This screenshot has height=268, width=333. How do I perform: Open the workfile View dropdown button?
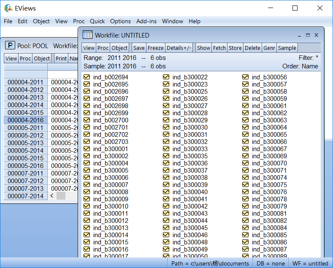point(89,48)
